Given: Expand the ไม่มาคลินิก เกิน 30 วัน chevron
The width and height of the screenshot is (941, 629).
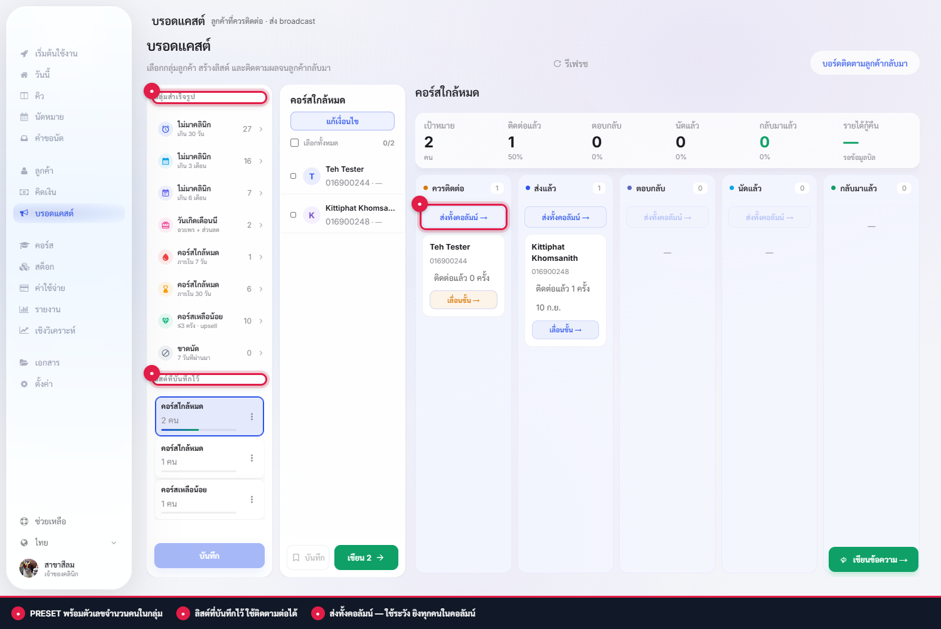Looking at the screenshot, I should pyautogui.click(x=261, y=129).
